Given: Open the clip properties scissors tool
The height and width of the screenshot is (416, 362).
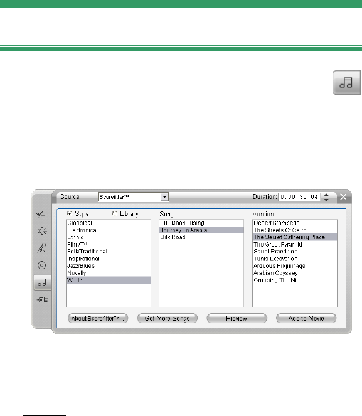Looking at the screenshot, I should point(41,214).
